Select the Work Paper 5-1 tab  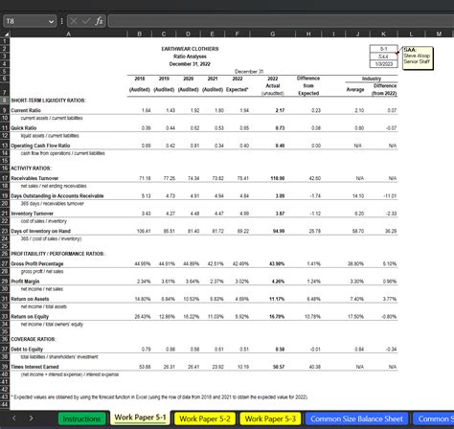(140, 418)
